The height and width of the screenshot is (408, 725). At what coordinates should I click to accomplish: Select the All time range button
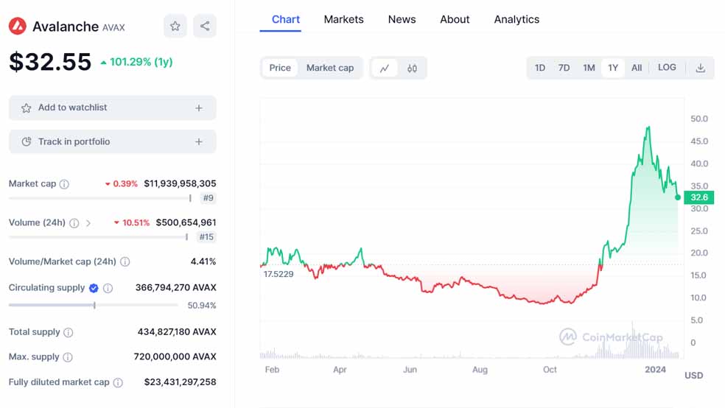coord(637,68)
